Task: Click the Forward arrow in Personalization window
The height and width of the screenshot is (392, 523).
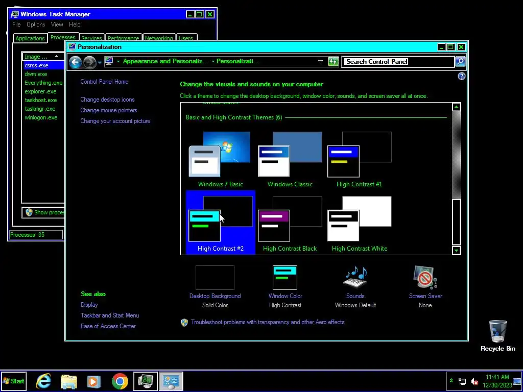Action: pos(90,62)
